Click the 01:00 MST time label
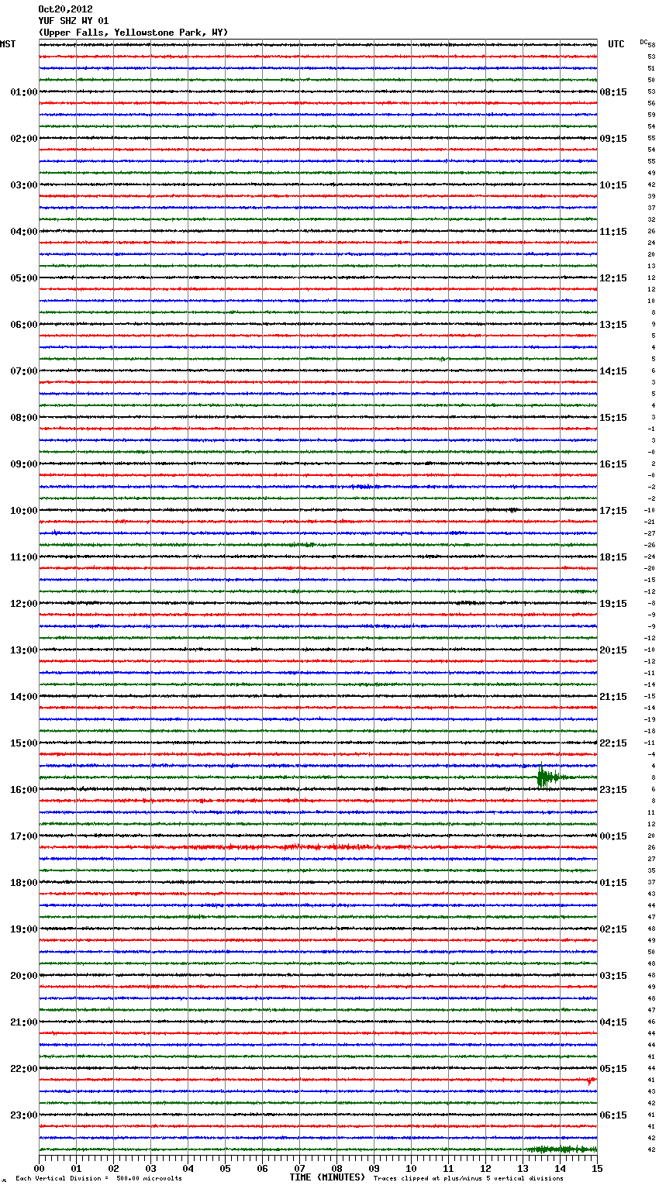Screen dimensions: 659x1189 [x=23, y=92]
